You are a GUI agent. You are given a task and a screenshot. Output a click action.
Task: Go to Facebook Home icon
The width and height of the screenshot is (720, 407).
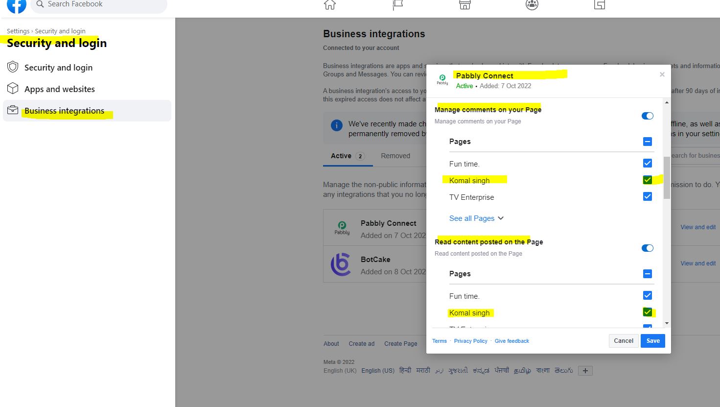click(330, 4)
